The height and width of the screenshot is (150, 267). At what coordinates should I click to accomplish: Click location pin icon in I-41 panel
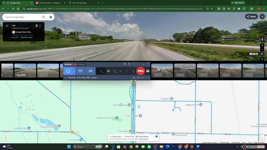[36, 26]
